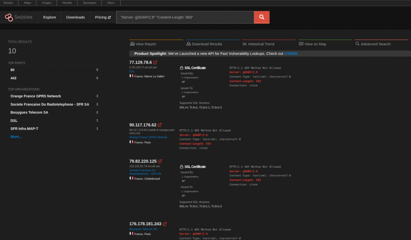This screenshot has height=240, width=411.
Task: Click external link icon on Pricing
Action: pos(109,17)
